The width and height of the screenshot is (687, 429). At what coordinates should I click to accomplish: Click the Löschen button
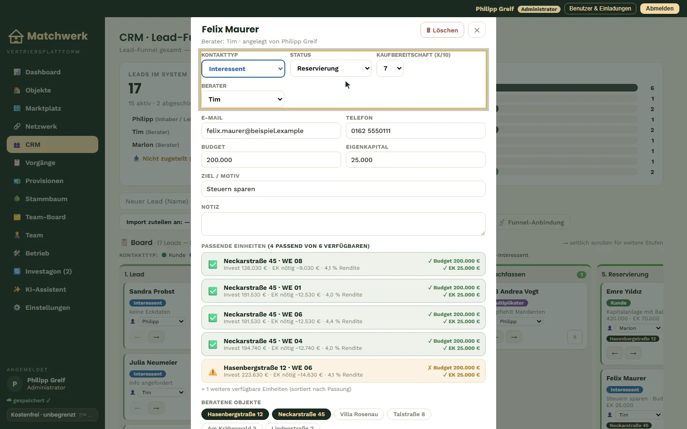(x=442, y=30)
